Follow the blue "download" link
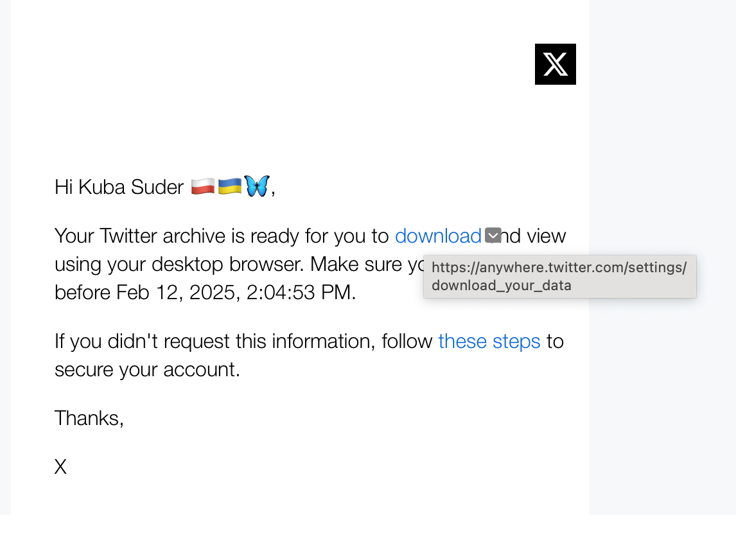The height and width of the screenshot is (547, 736). tap(438, 236)
